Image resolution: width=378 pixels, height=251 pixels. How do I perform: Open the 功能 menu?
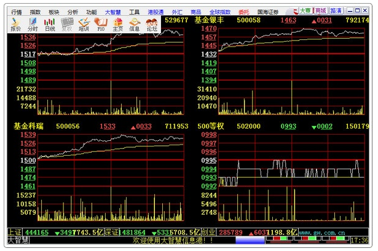(x=92, y=12)
